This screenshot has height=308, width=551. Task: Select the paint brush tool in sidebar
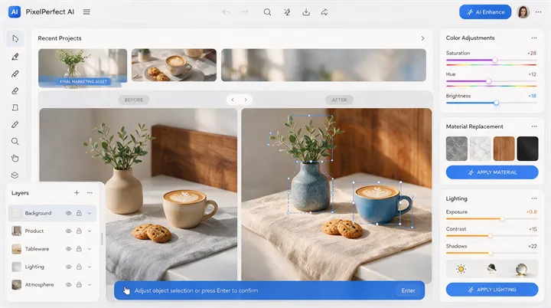[x=15, y=57]
